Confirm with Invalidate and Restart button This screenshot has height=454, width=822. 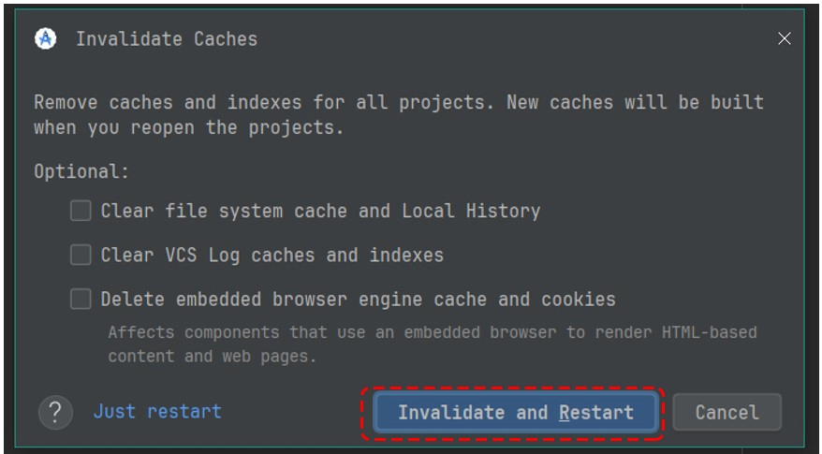[516, 413]
